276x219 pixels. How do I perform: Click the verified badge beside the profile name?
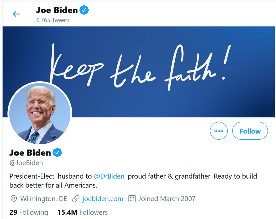57,153
